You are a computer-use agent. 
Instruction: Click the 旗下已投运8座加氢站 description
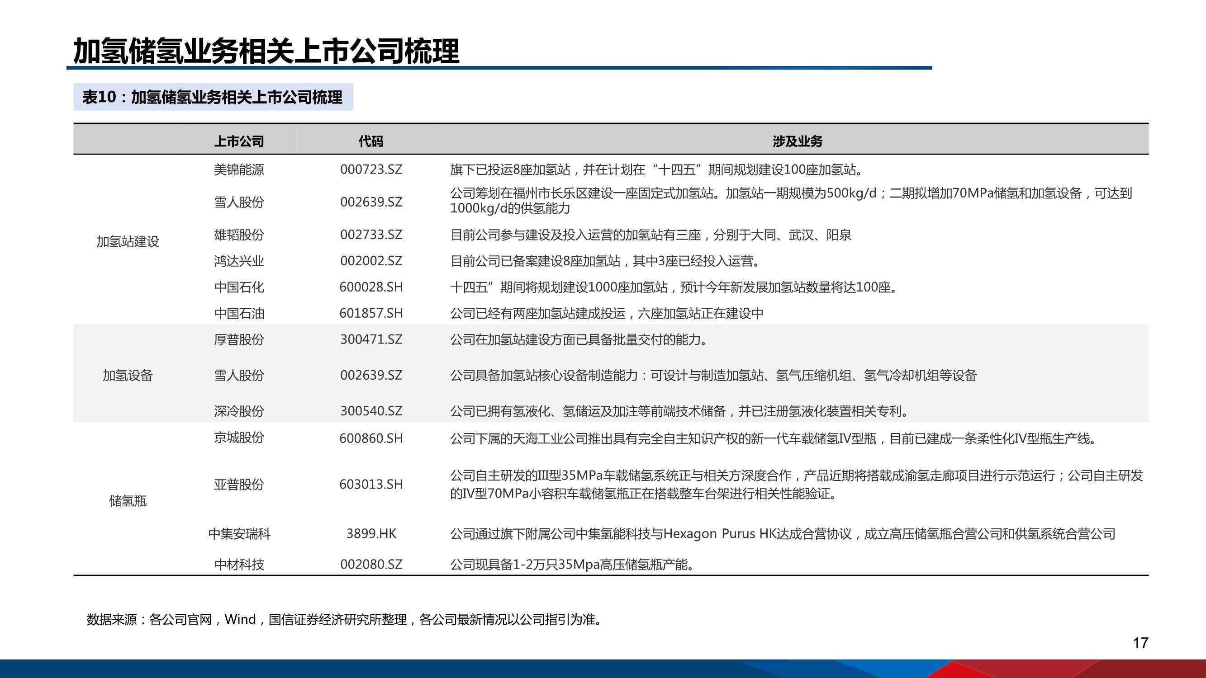pos(657,169)
